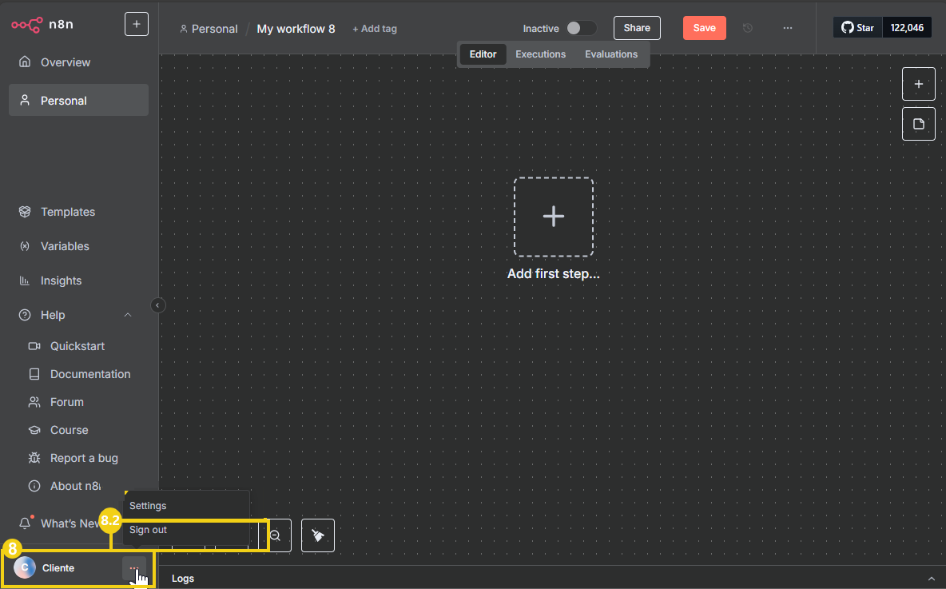Choose Sign out in the user menu

[186, 530]
